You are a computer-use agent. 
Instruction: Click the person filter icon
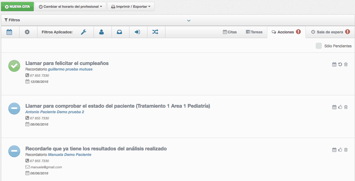pos(101,32)
